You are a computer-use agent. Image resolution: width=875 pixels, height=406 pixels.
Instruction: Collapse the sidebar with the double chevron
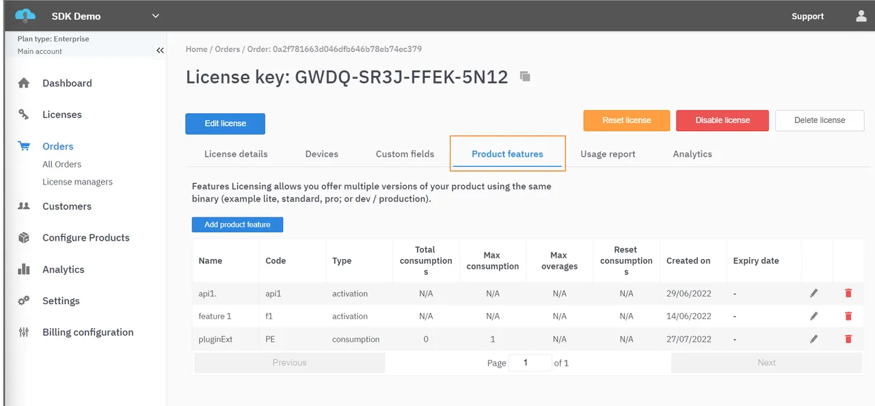tap(160, 49)
